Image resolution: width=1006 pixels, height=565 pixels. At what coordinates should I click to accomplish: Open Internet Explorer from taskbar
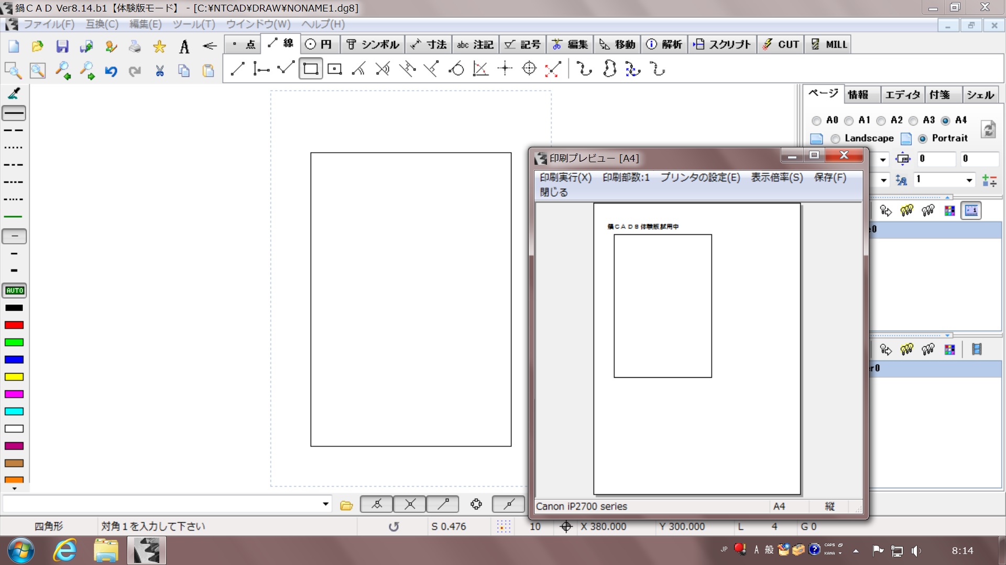click(x=65, y=550)
